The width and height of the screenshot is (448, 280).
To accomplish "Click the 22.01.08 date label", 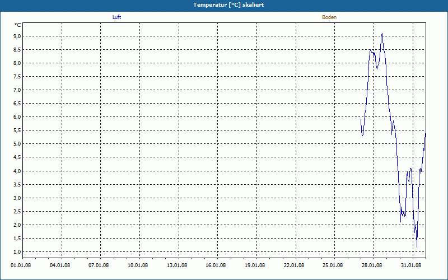I will [x=294, y=265].
